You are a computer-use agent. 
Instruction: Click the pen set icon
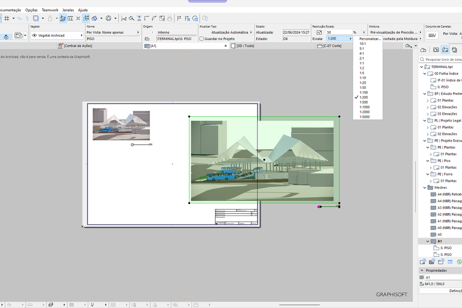(431, 36)
